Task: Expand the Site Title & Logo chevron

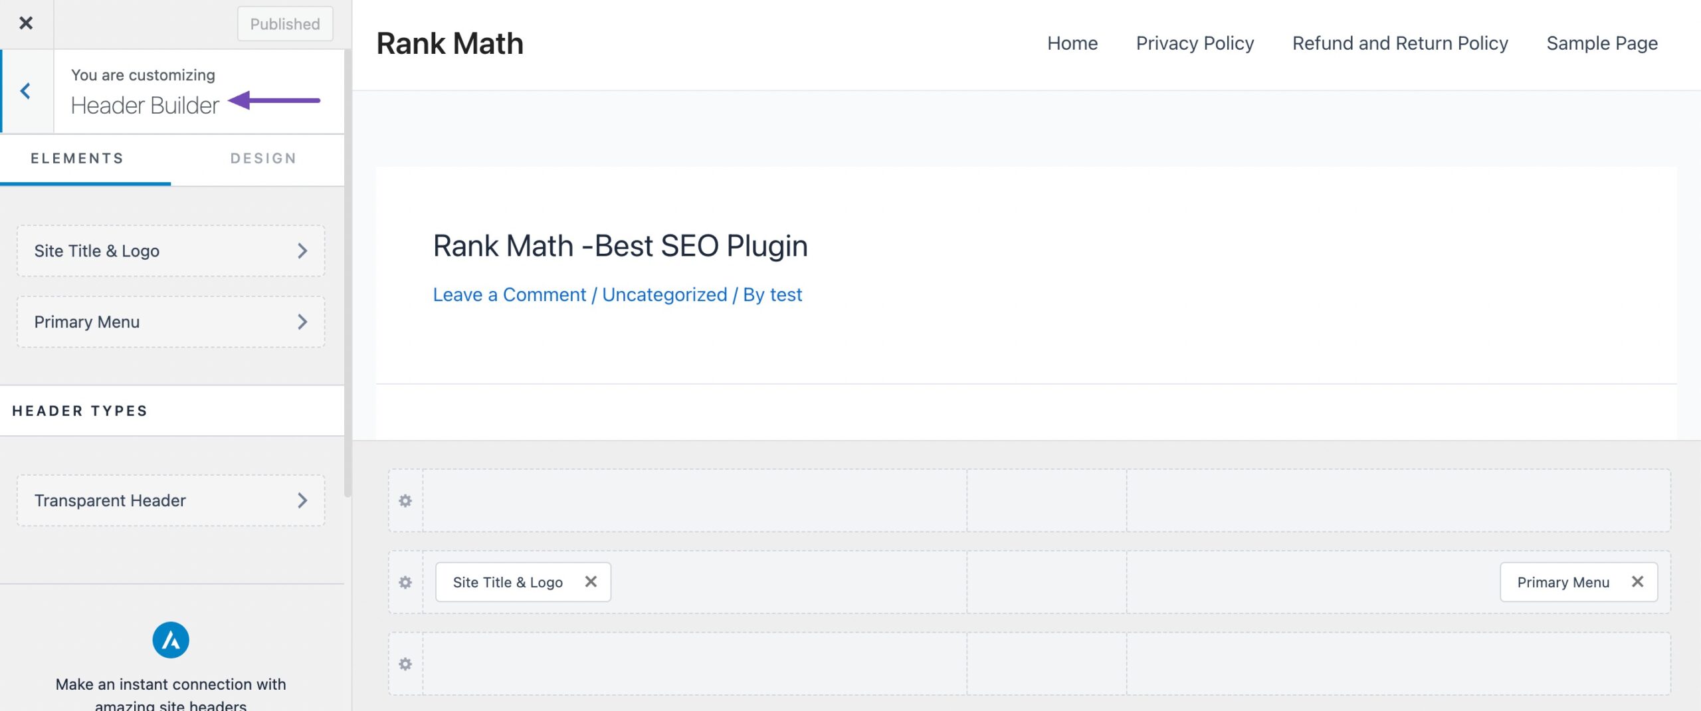Action: 302,251
